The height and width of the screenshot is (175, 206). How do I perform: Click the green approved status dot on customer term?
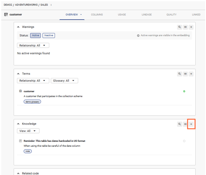(184, 91)
